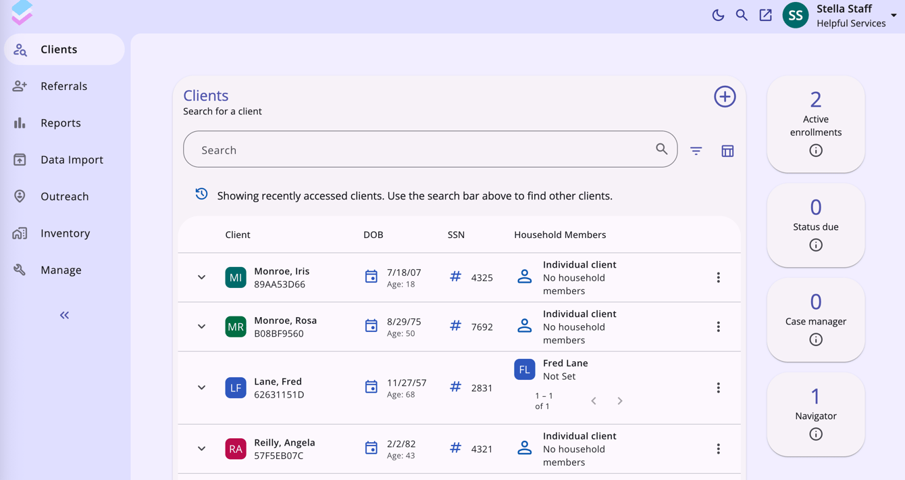Click hash icon next to SSN 7692
The image size is (905, 480).
(456, 326)
